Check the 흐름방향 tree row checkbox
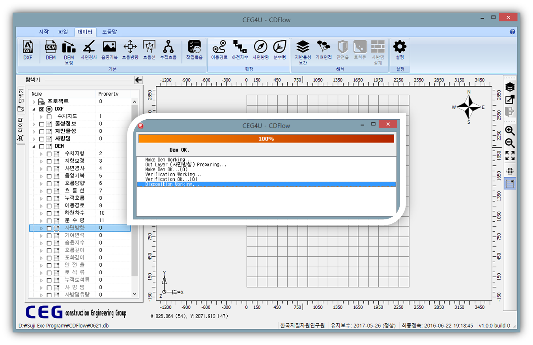This screenshot has height=345, width=533. pos(49,183)
